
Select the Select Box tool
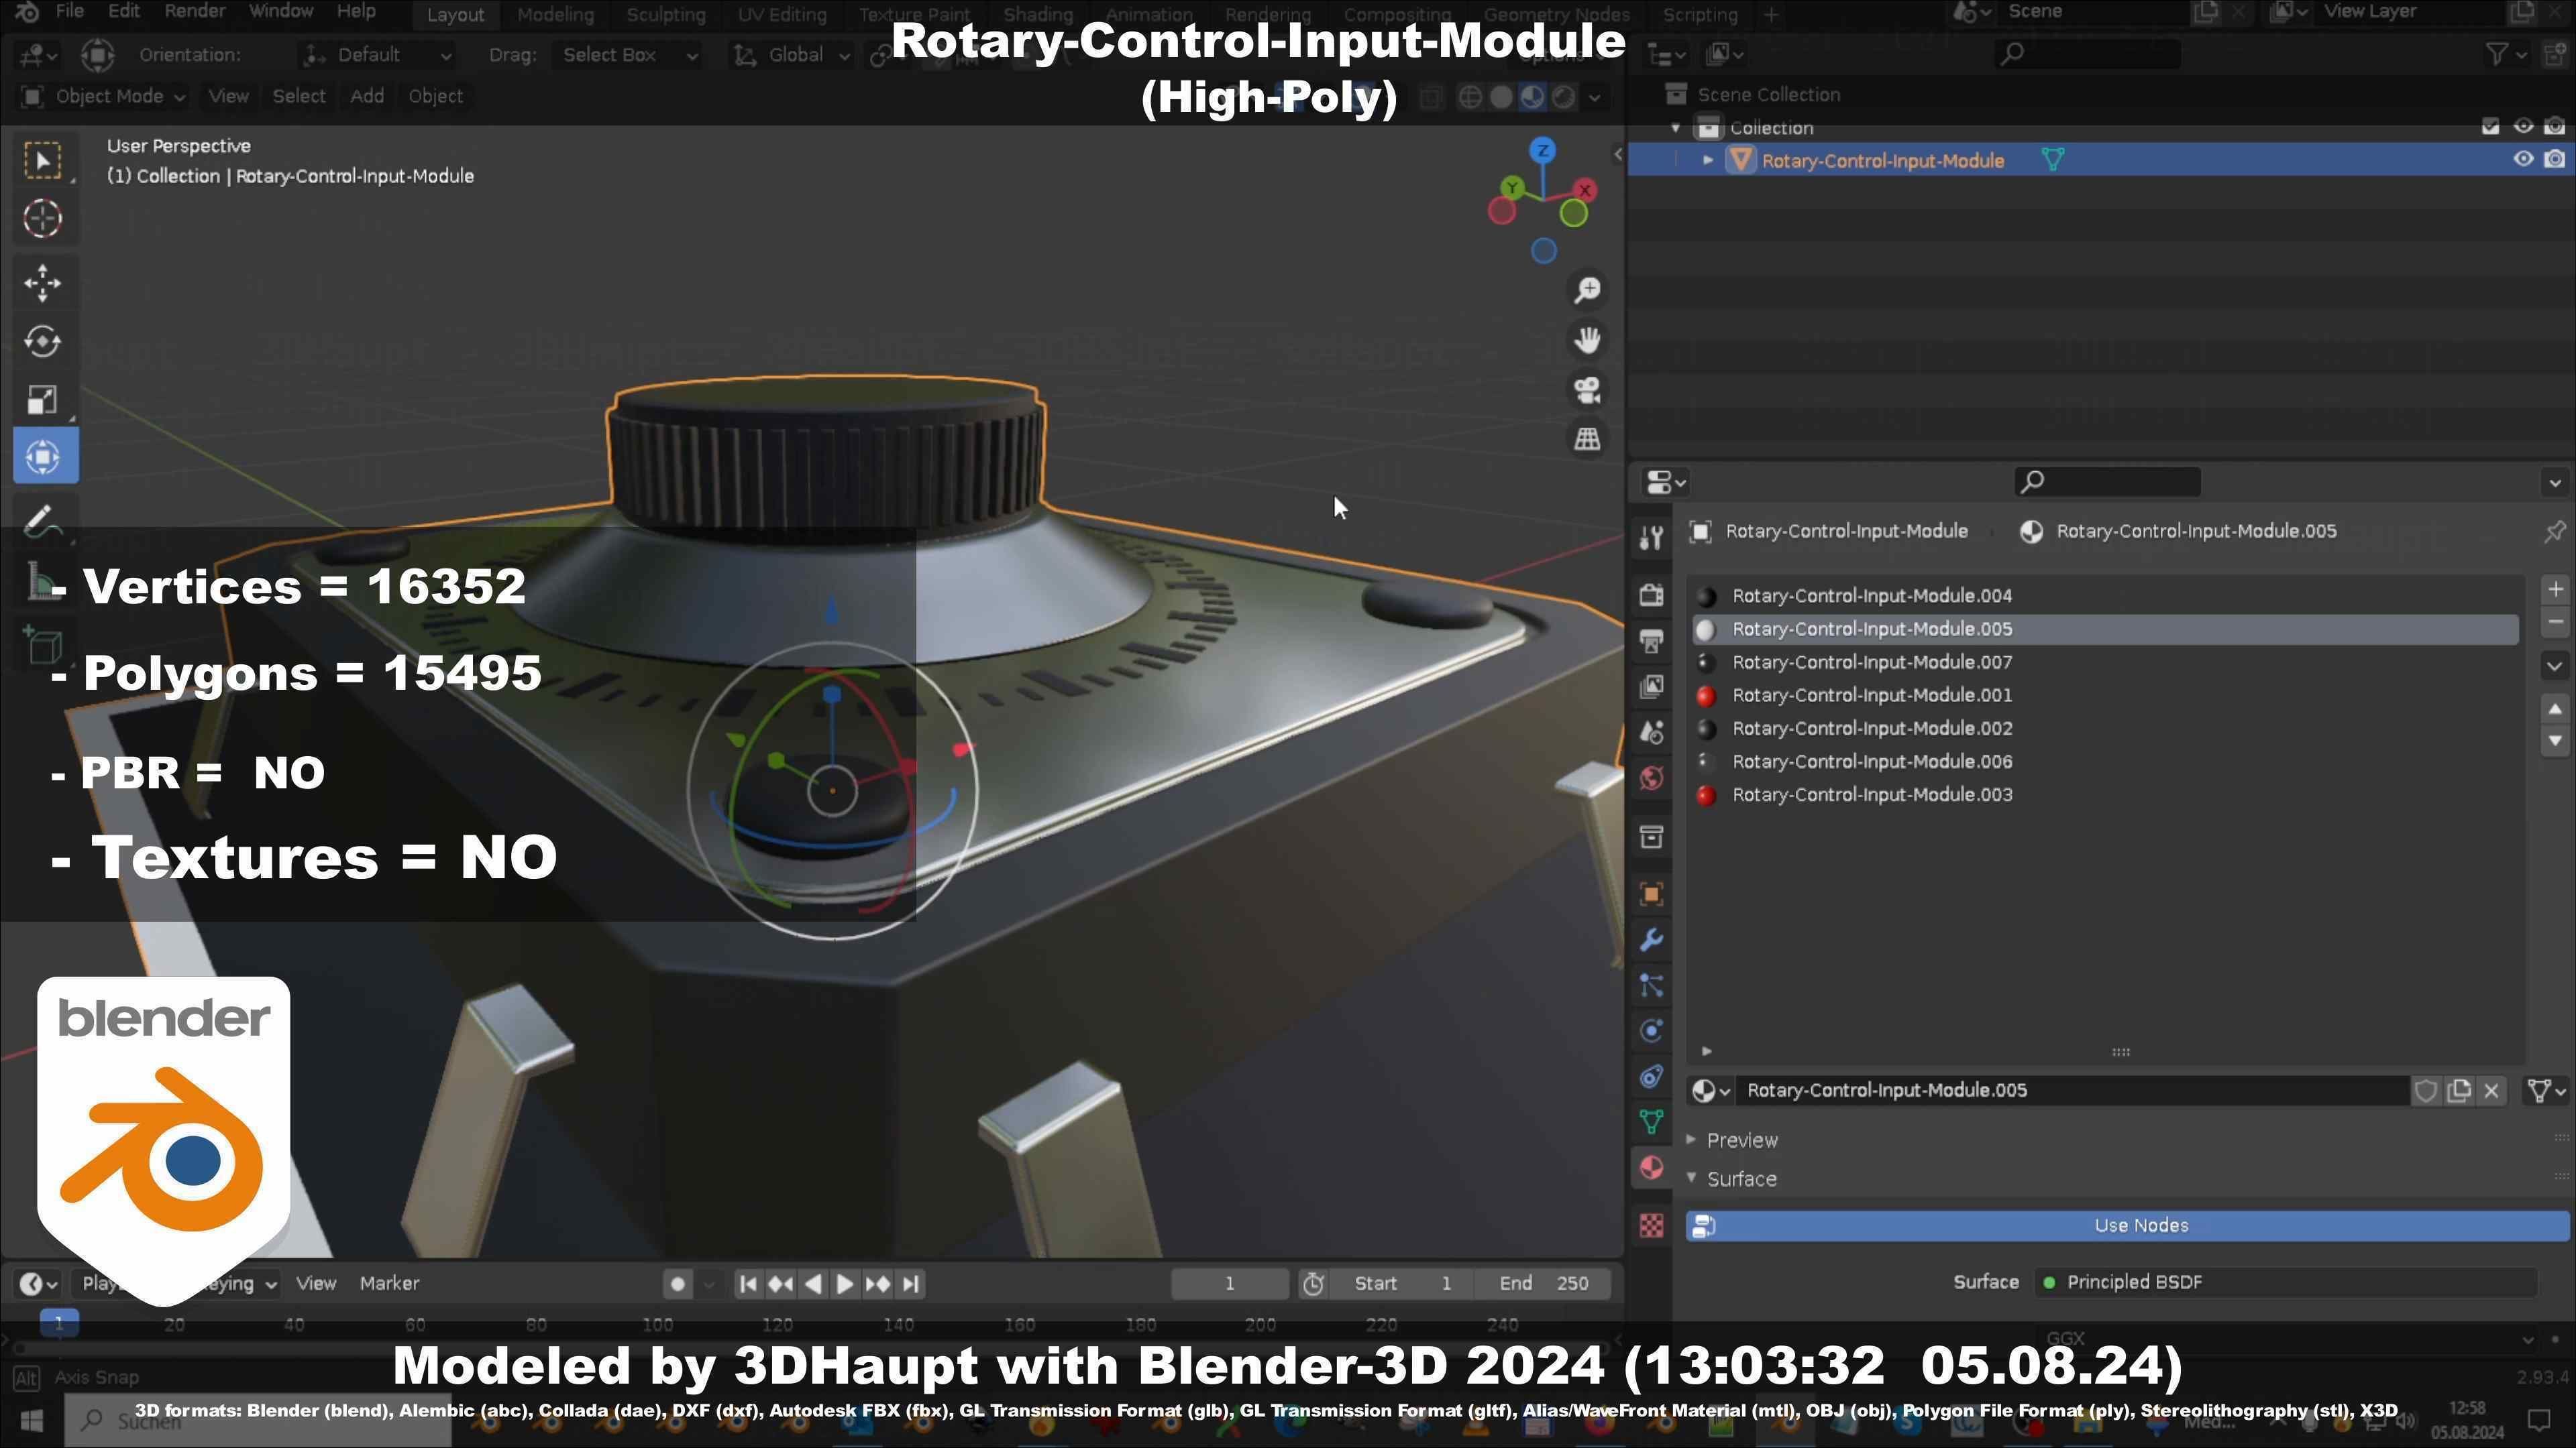(x=43, y=161)
